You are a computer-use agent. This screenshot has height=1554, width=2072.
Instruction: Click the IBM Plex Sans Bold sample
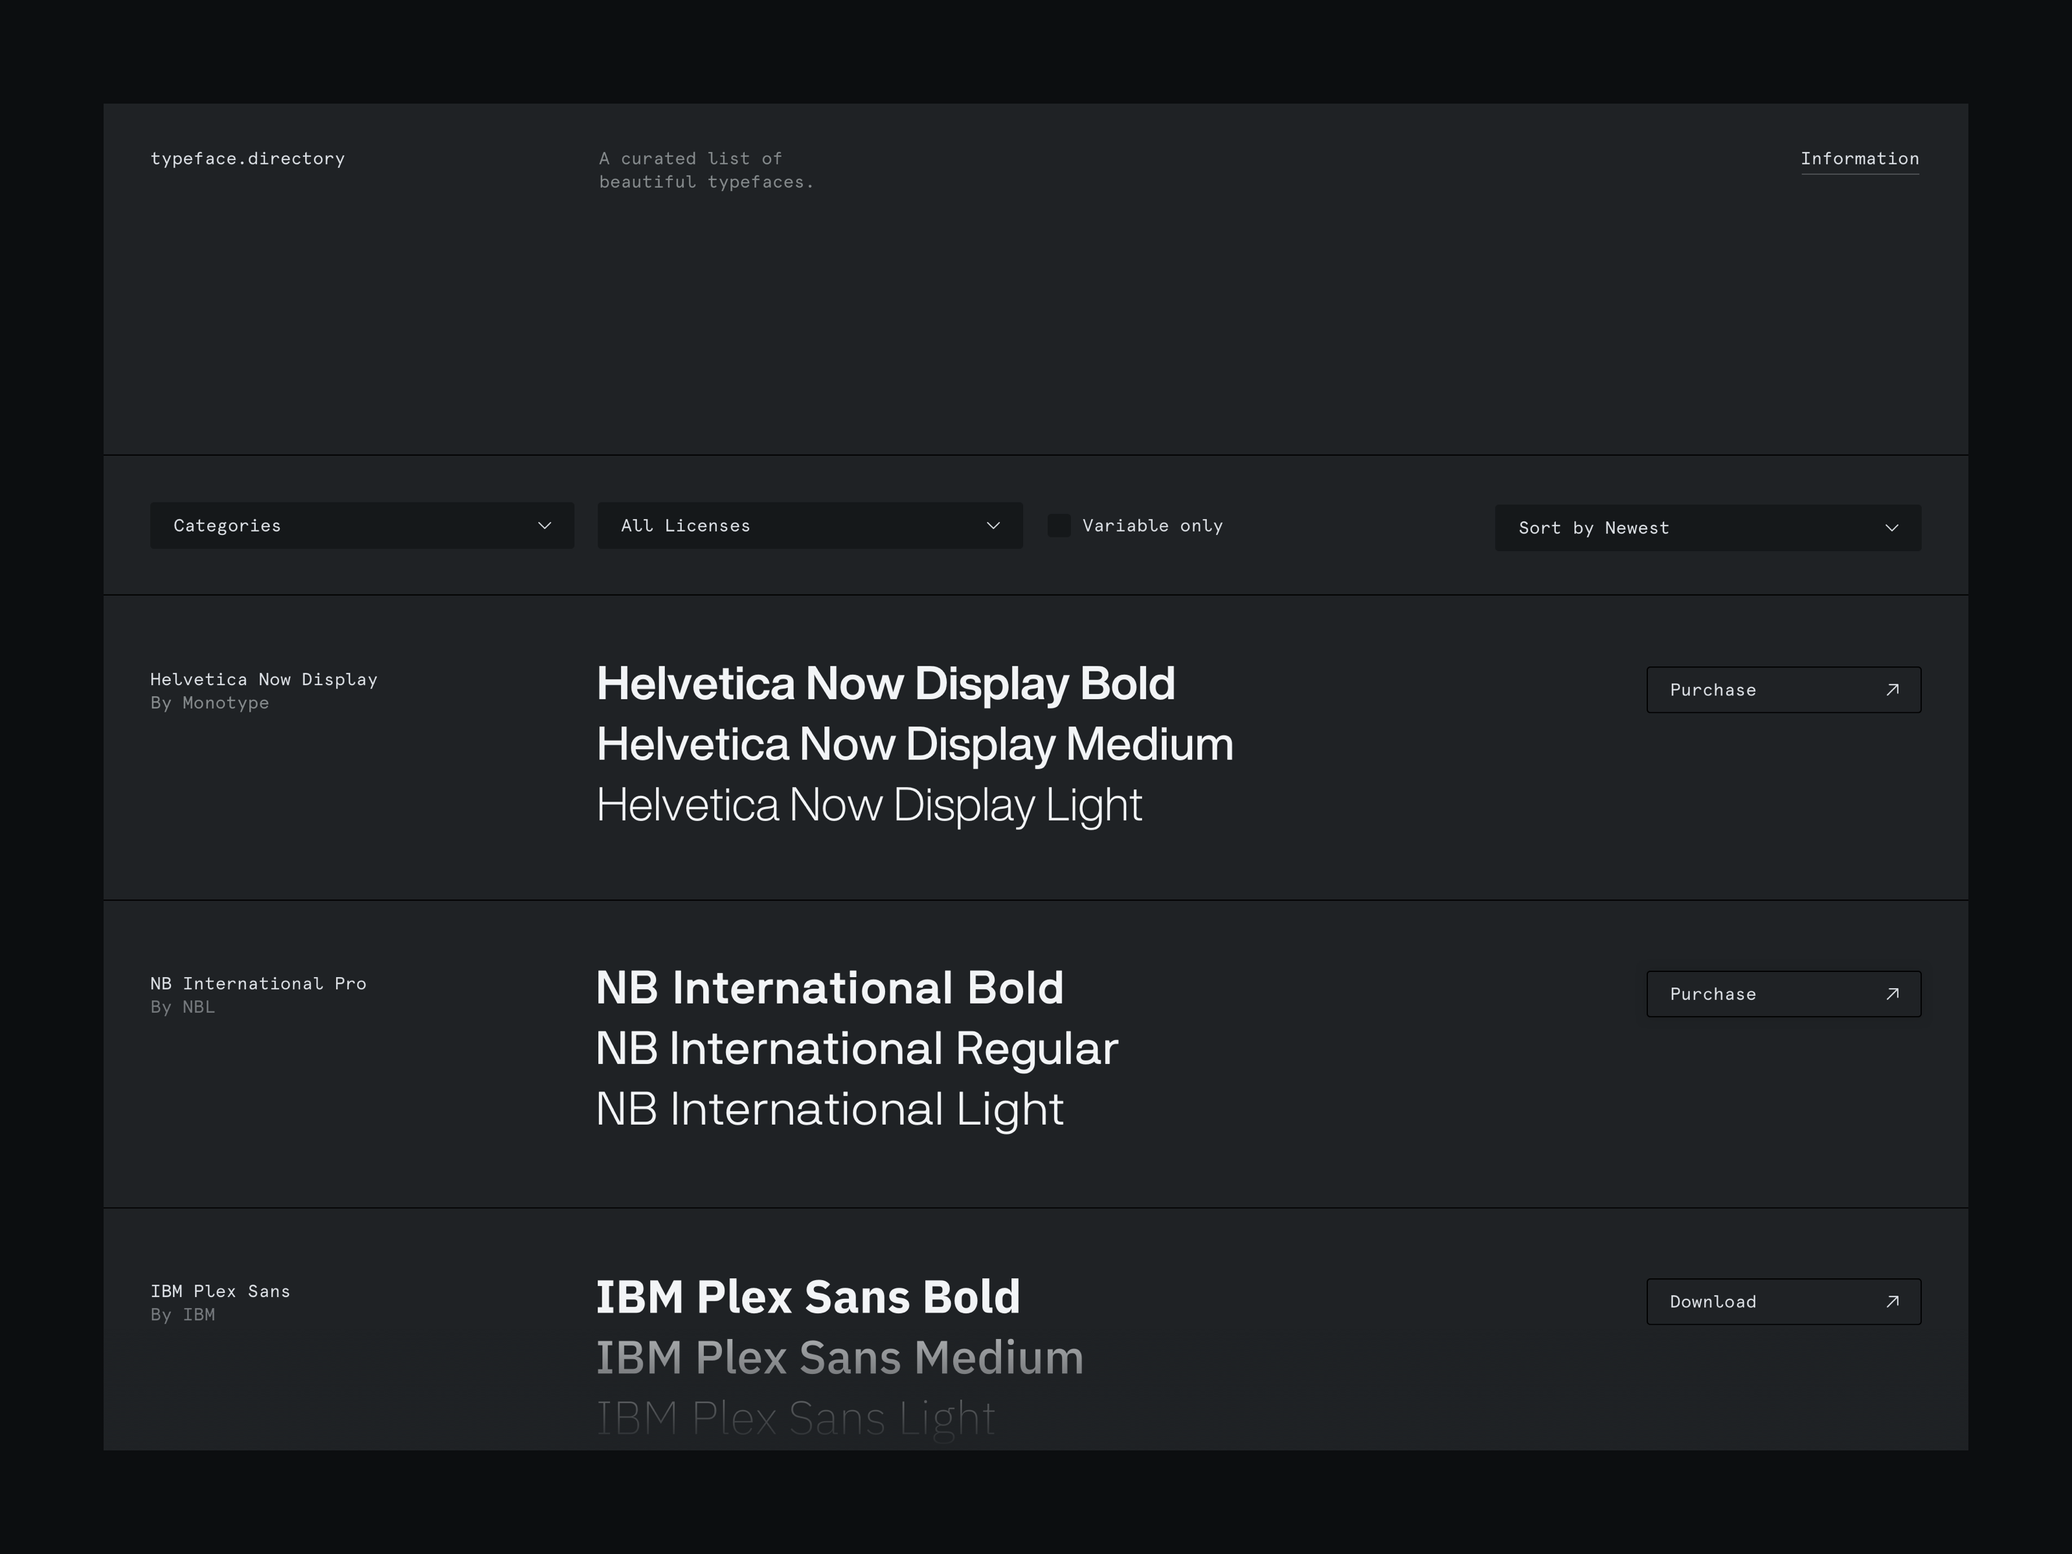pos(807,1298)
